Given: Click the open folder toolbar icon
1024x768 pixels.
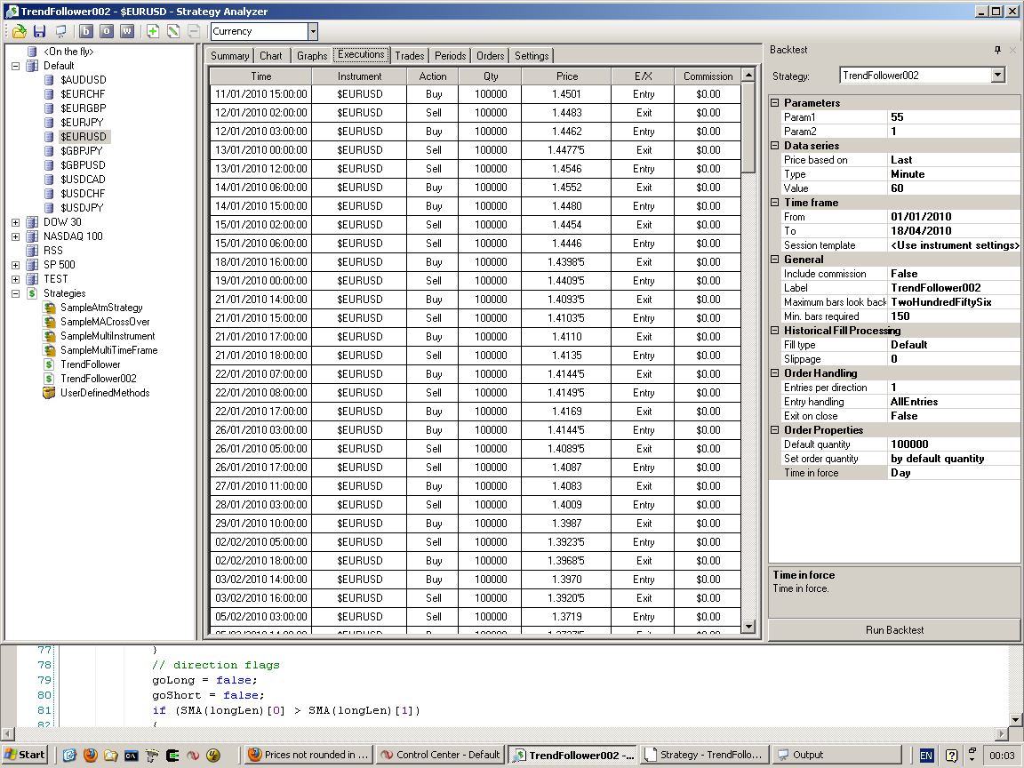Looking at the screenshot, I should pos(19,31).
